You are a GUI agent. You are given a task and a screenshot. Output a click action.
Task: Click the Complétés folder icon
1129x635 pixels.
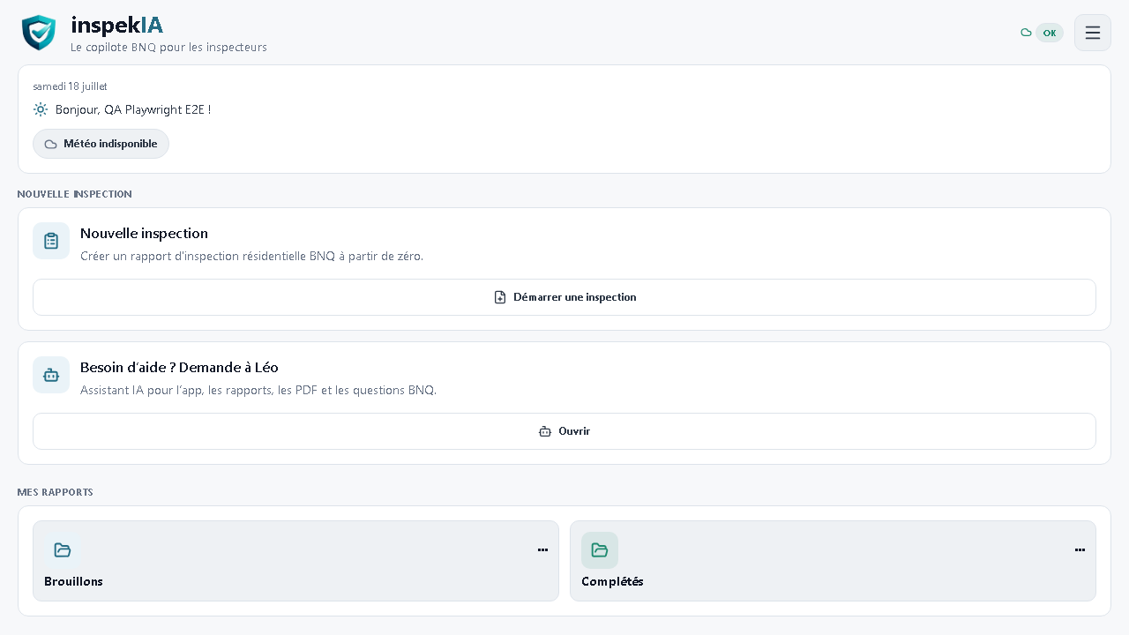click(x=600, y=550)
